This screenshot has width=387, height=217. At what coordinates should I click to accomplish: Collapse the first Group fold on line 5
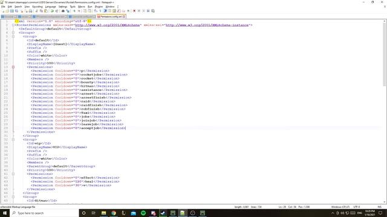click(13, 36)
